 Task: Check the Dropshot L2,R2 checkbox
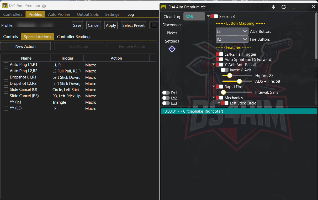pyautogui.click(x=6, y=83)
